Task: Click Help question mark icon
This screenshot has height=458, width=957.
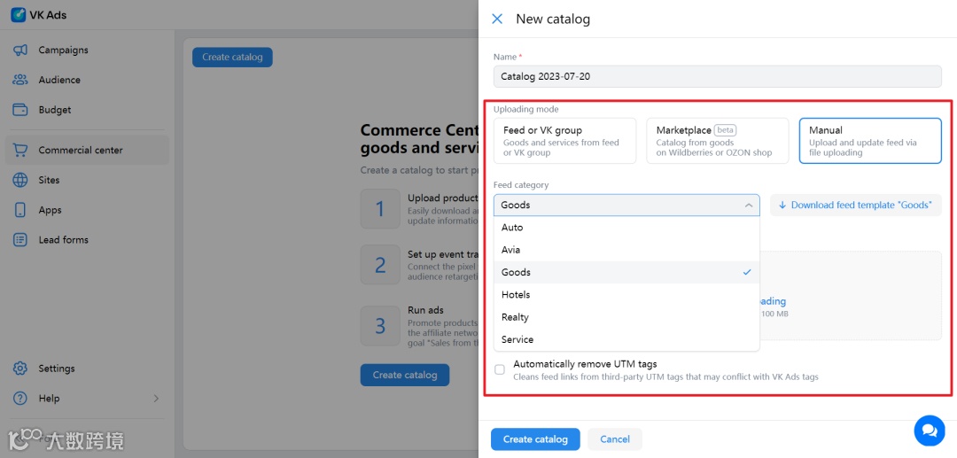Action: [20, 399]
